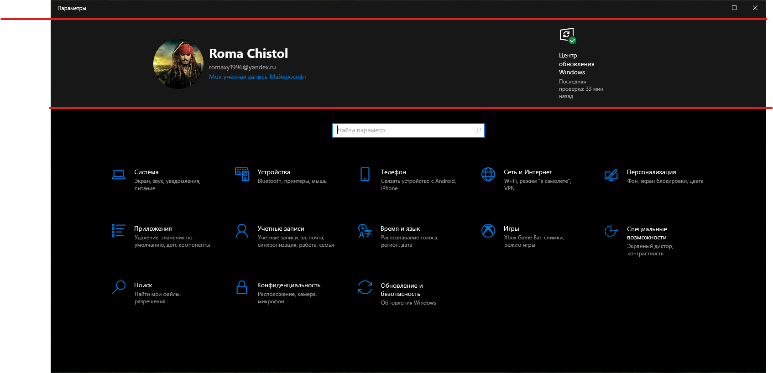
Task: Click description 'Bluetooth, принтеры, мышь'
Action: (x=292, y=181)
